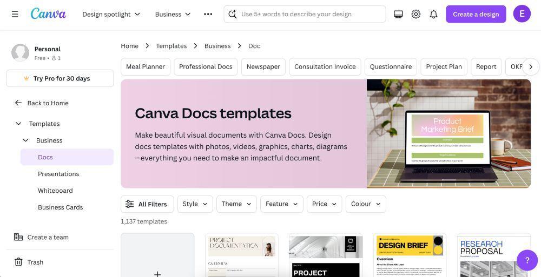
Task: Open the Research Proposal template
Action: 494,255
